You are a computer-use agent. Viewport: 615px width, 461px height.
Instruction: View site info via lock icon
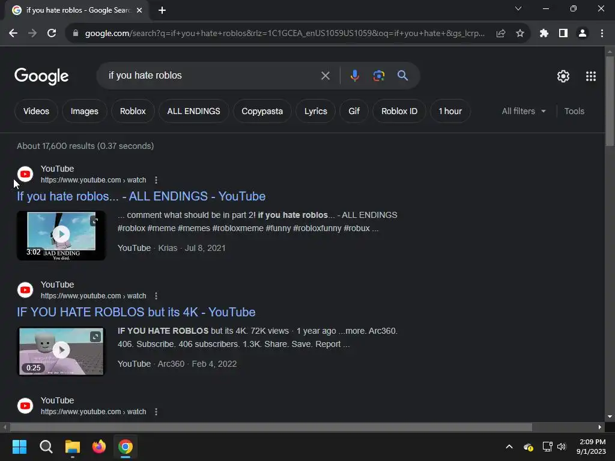pos(76,34)
